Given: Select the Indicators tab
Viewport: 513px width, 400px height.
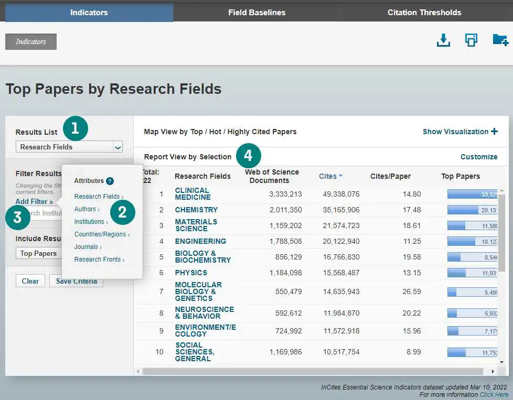Looking at the screenshot, I should [89, 12].
